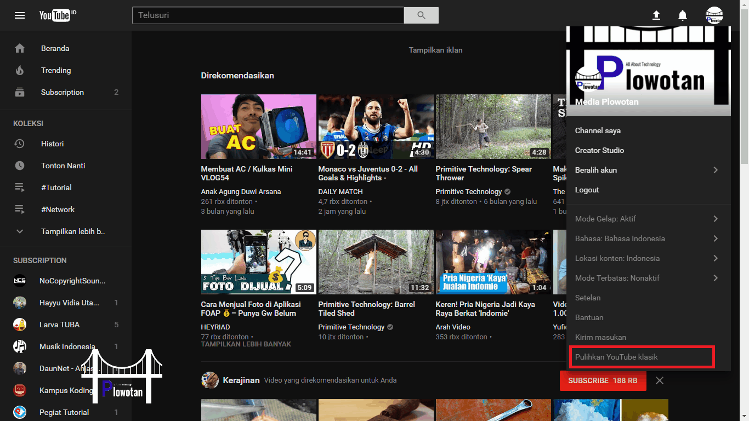Click the SUBSCRIBE 188 RB button
749x421 pixels.
coord(603,380)
